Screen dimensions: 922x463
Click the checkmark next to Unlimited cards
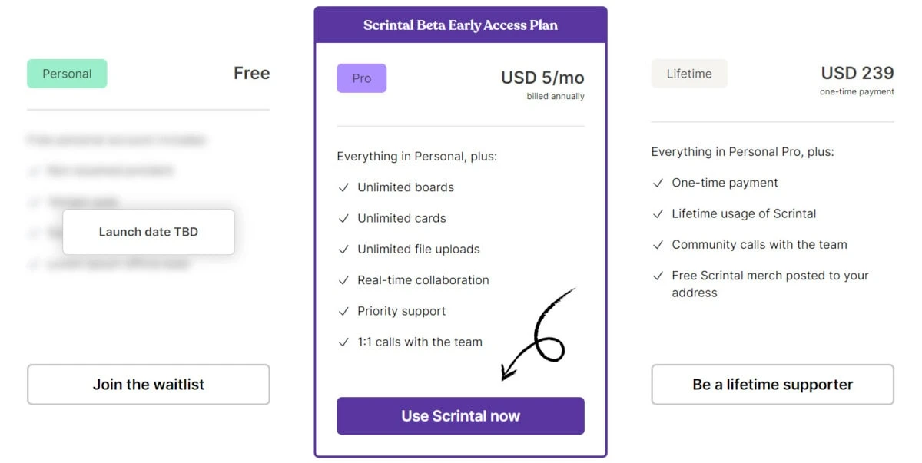pos(343,218)
